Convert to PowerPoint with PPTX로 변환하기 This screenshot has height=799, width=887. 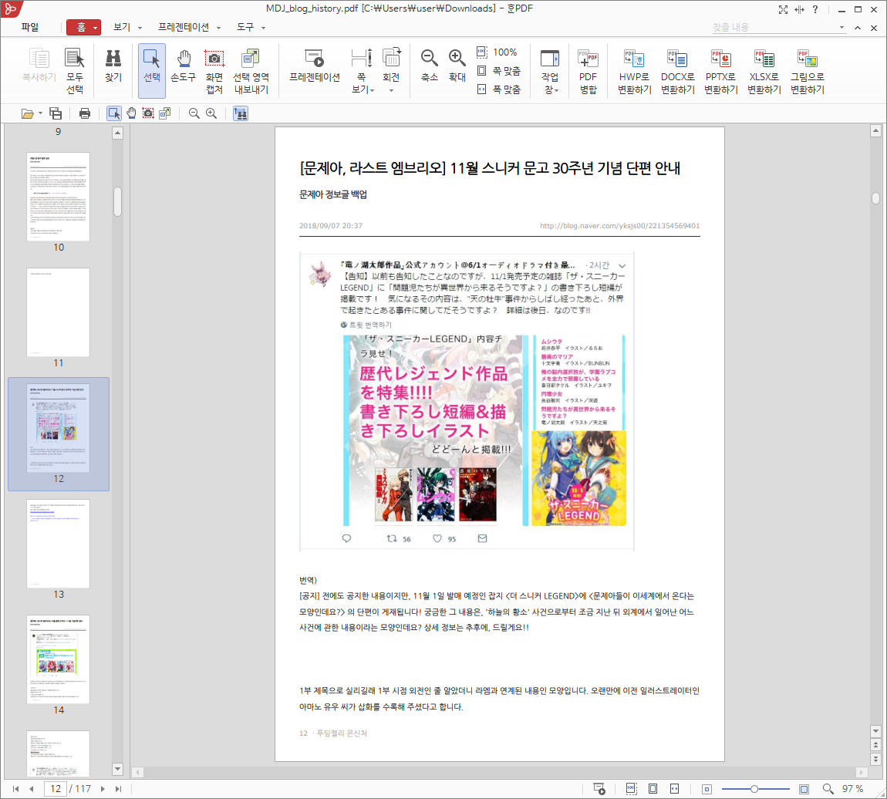point(720,71)
